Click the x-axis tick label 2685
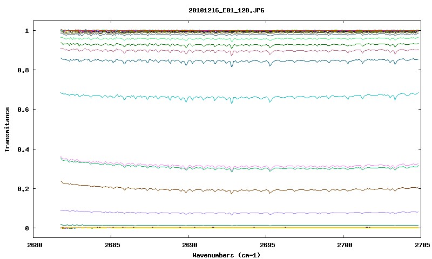 coord(112,245)
